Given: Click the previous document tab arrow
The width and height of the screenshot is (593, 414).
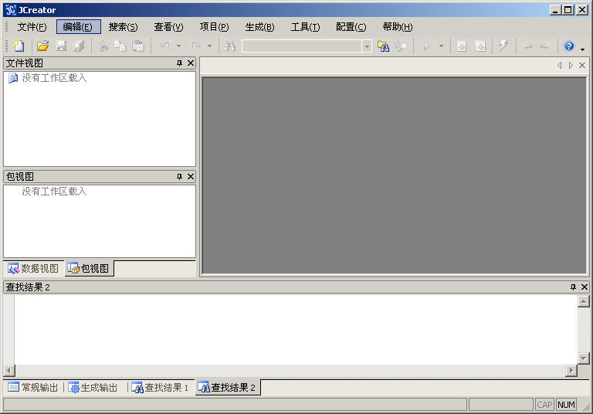Looking at the screenshot, I should 559,66.
